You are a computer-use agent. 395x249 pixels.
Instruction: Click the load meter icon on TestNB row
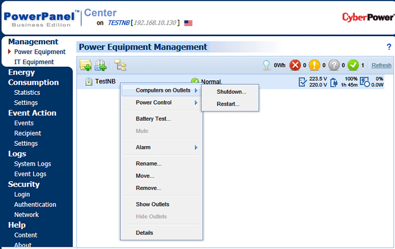coord(365,82)
